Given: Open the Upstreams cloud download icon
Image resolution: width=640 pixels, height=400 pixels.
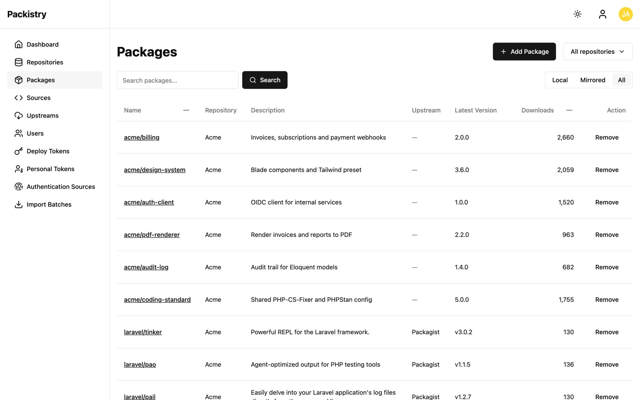Looking at the screenshot, I should (x=19, y=115).
